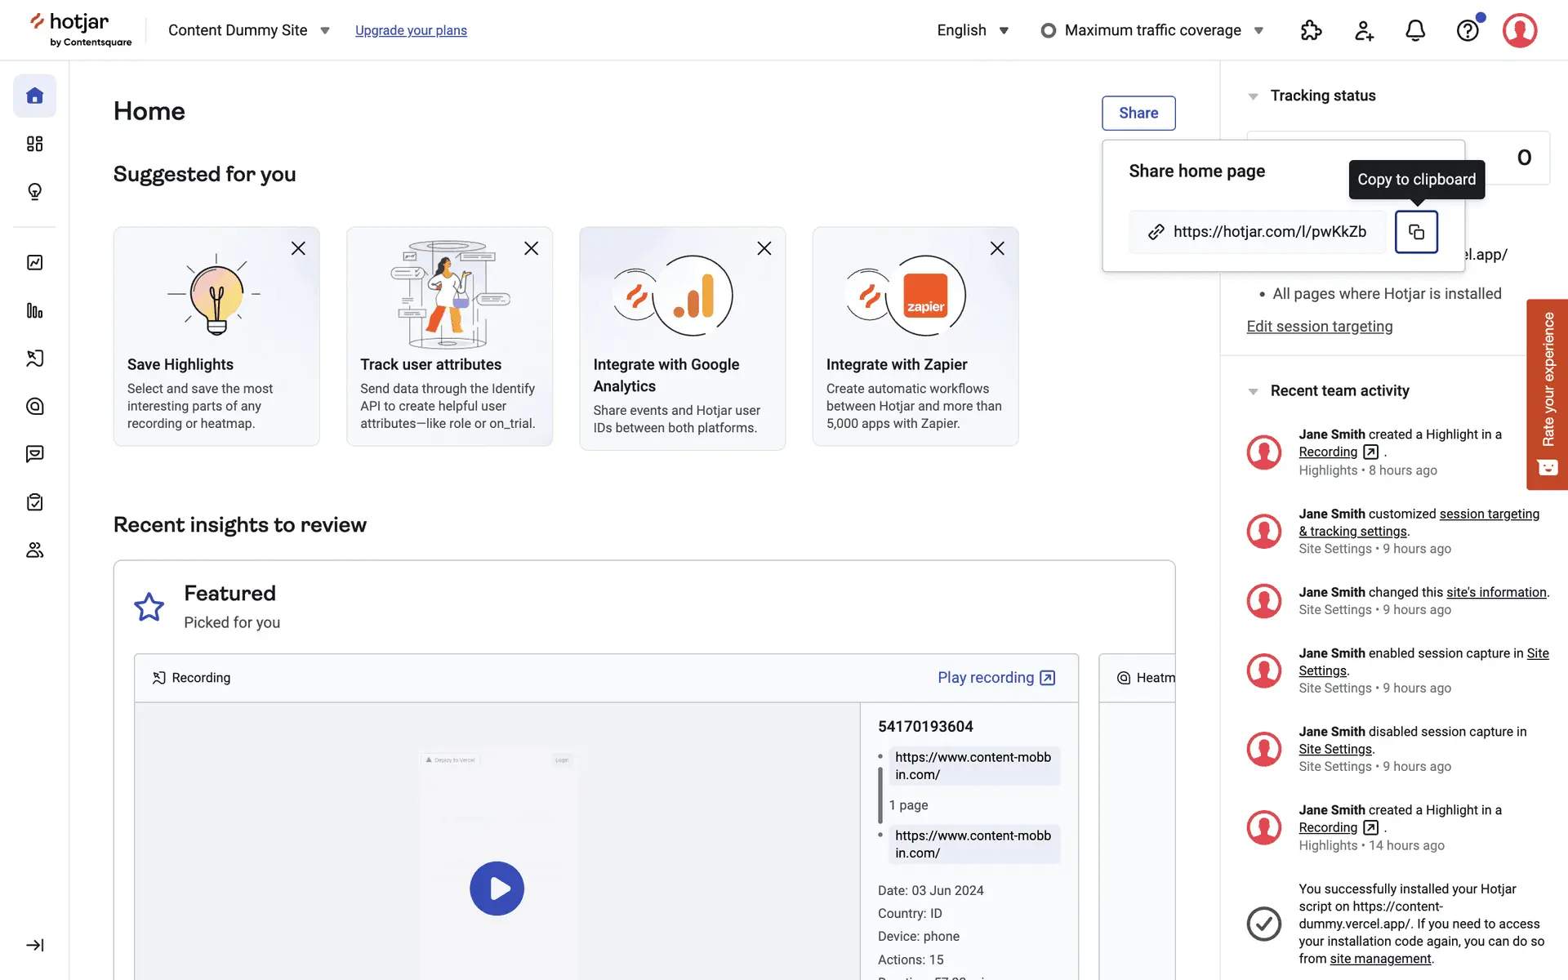
Task: Click the invite team member icon
Action: pyautogui.click(x=1364, y=31)
